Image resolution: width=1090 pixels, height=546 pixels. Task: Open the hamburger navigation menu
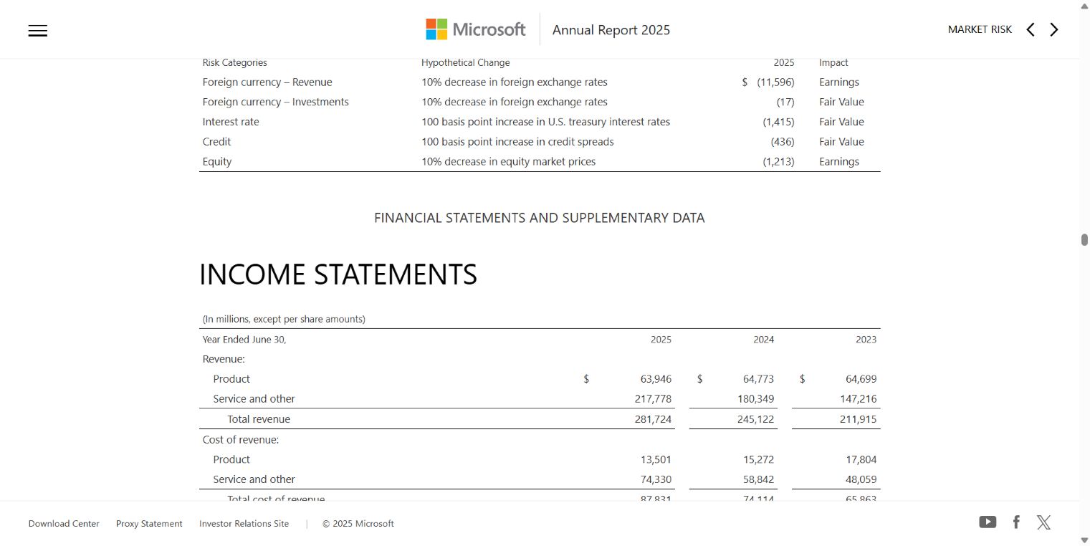point(38,30)
